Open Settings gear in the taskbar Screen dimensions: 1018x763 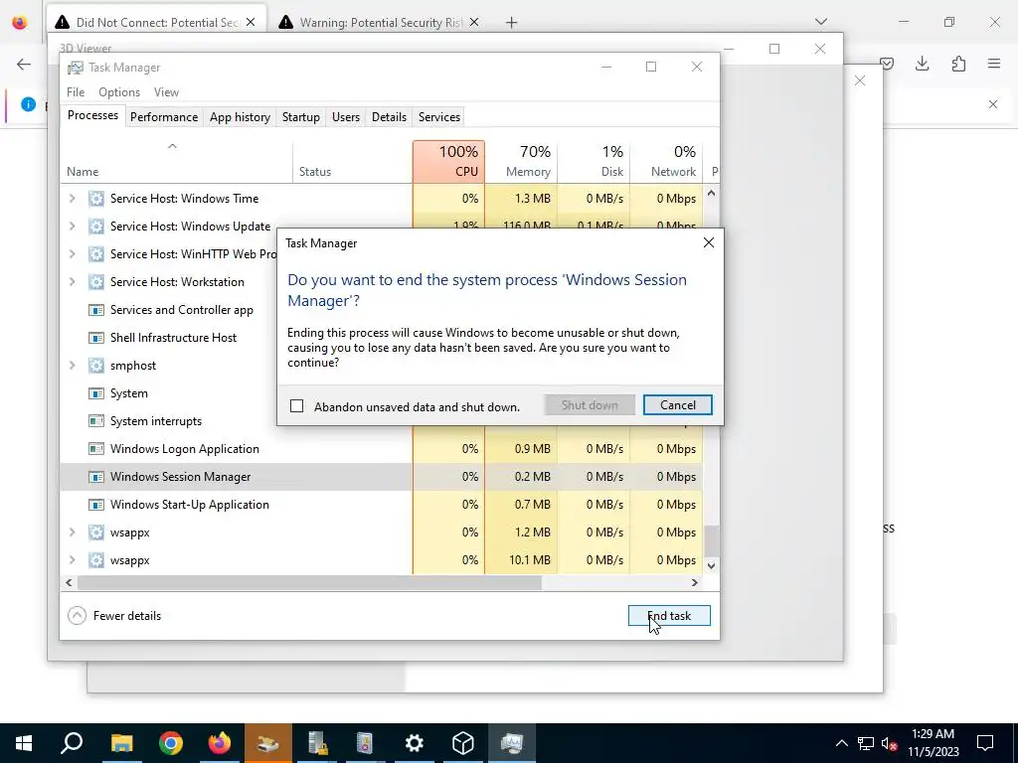[415, 743]
